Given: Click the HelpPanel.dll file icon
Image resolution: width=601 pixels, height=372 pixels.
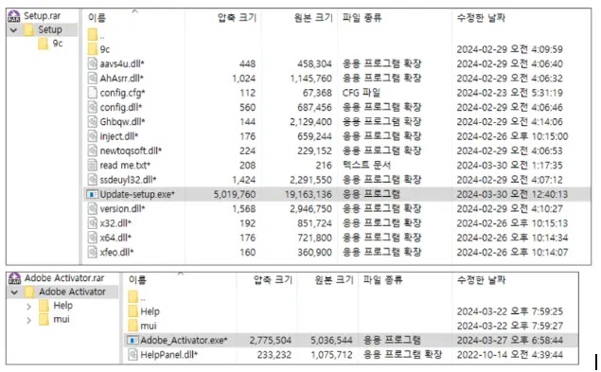Looking at the screenshot, I should click(133, 355).
